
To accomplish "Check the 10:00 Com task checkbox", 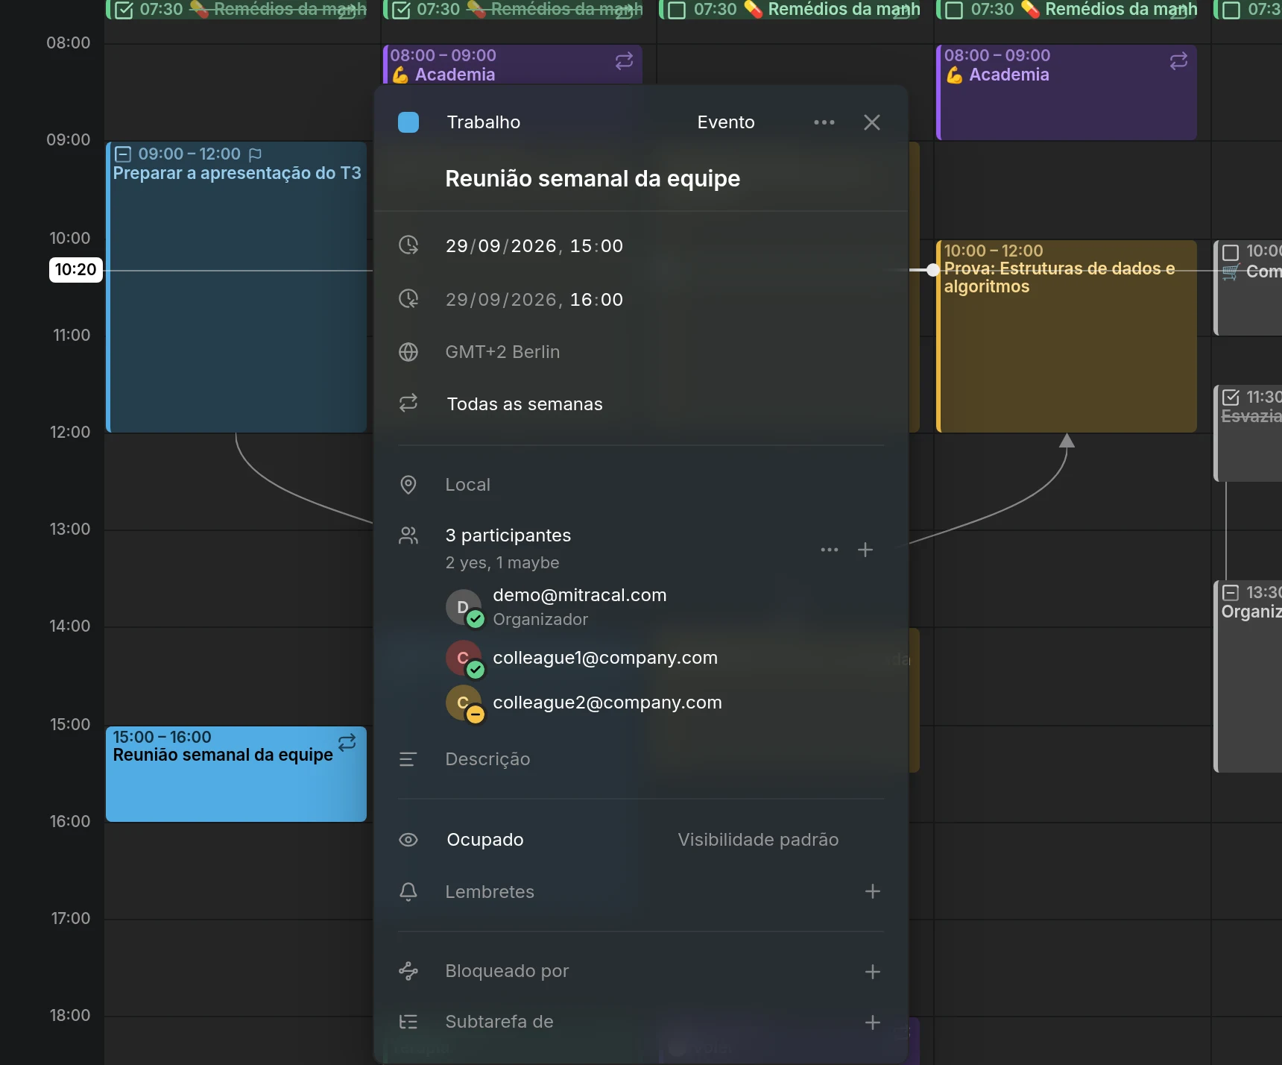I will [1231, 253].
